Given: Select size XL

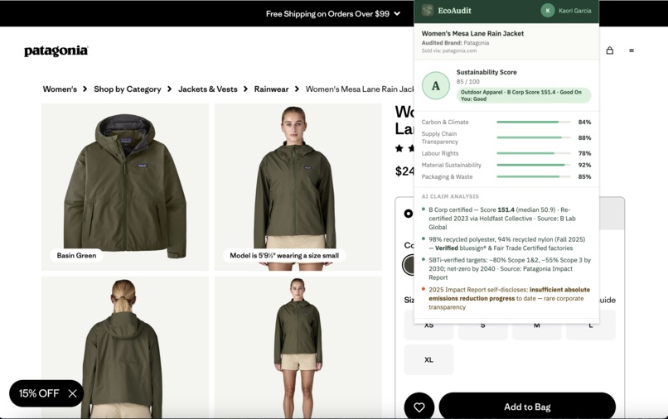Looking at the screenshot, I should pyautogui.click(x=428, y=360).
